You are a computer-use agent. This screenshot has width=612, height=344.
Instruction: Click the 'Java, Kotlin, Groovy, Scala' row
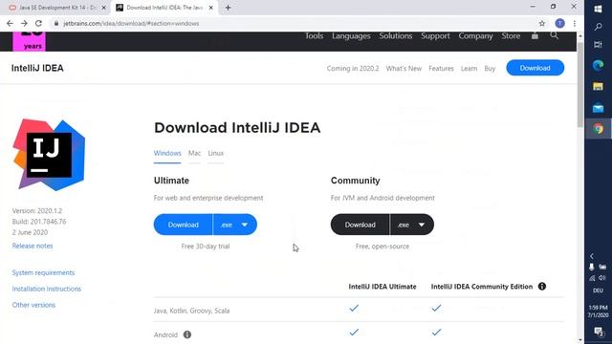[359, 310]
